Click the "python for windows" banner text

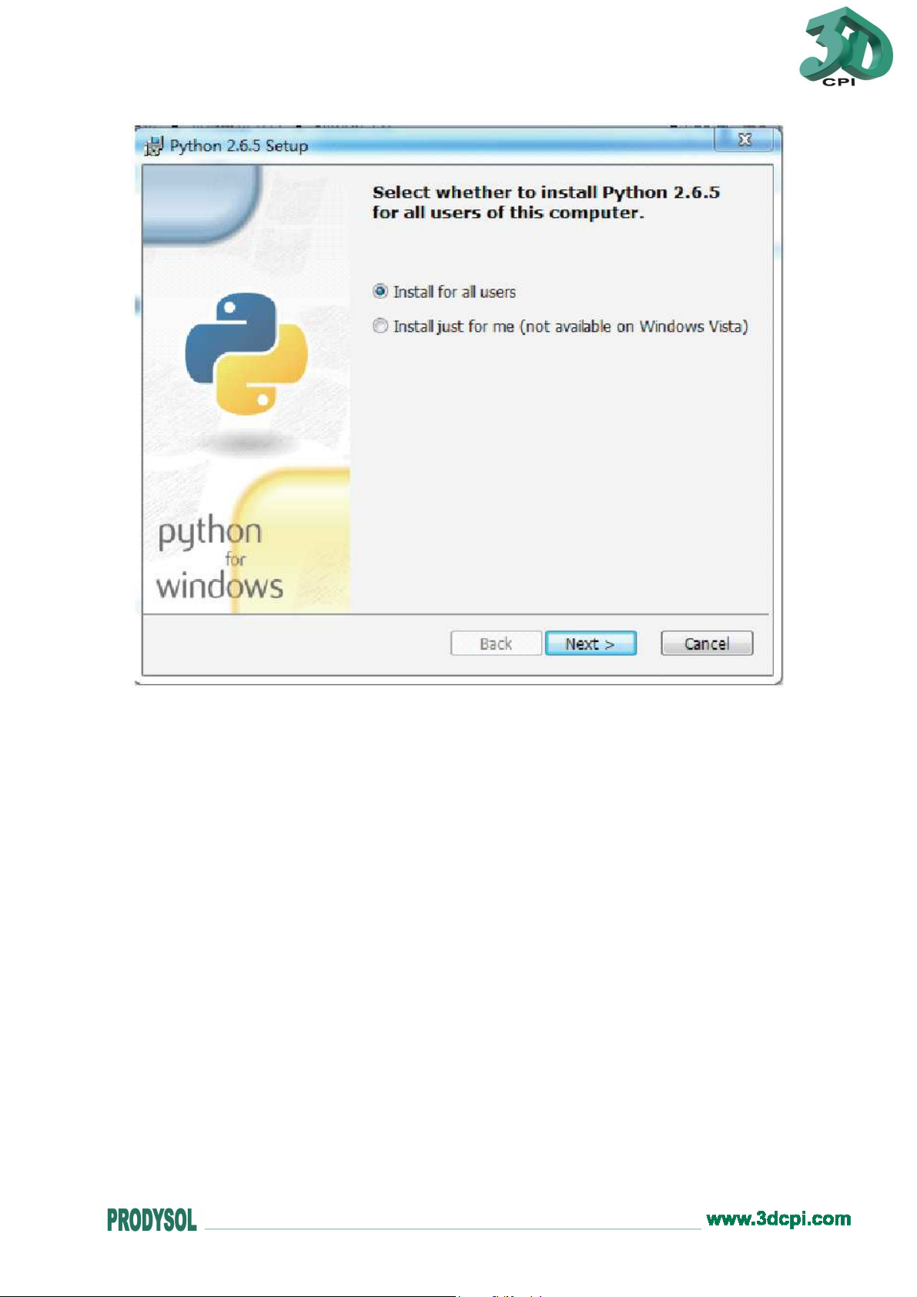pyautogui.click(x=219, y=558)
